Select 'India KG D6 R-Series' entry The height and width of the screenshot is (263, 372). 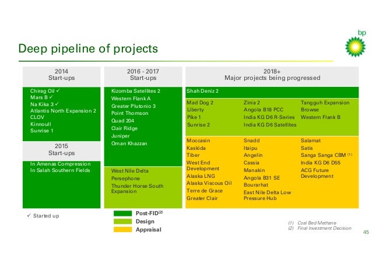tap(269, 117)
